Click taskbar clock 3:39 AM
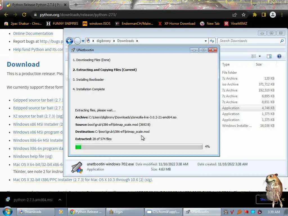 [273, 212]
